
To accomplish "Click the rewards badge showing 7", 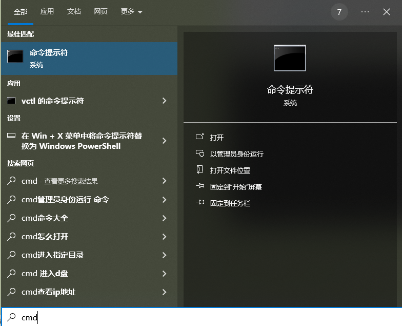I will click(339, 12).
